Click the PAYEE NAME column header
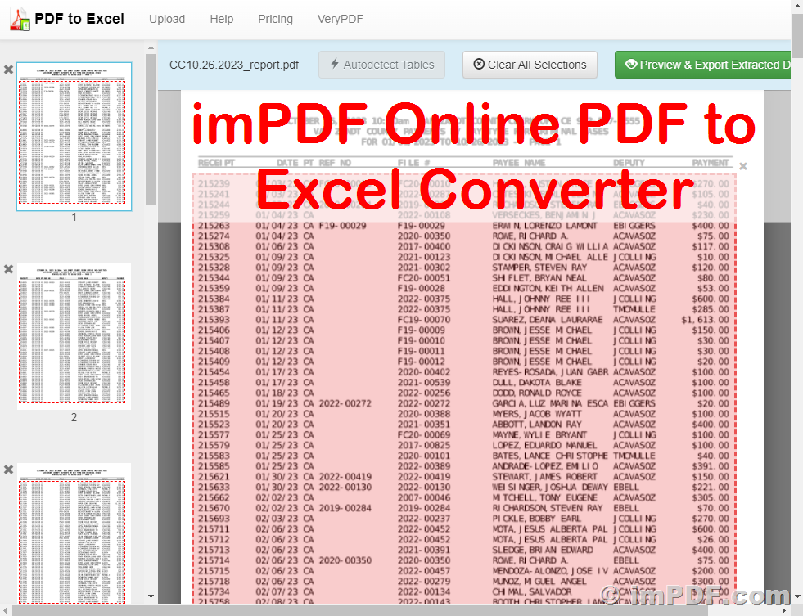The image size is (803, 616). [x=519, y=163]
